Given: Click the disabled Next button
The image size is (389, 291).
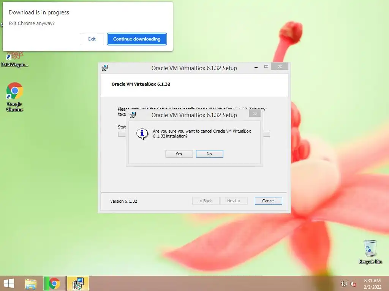Looking at the screenshot, I should tap(234, 201).
